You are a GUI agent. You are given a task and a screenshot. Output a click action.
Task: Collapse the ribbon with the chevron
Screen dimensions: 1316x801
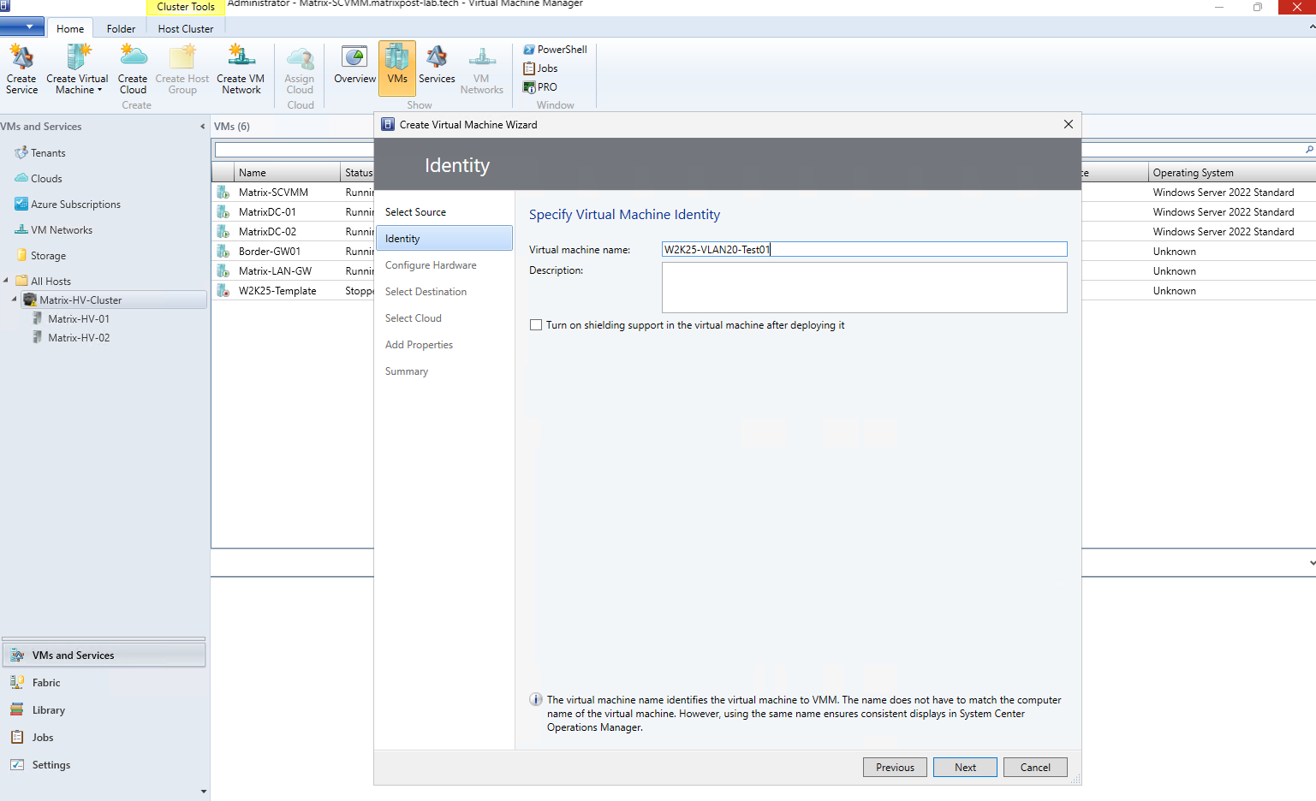[x=1312, y=27]
